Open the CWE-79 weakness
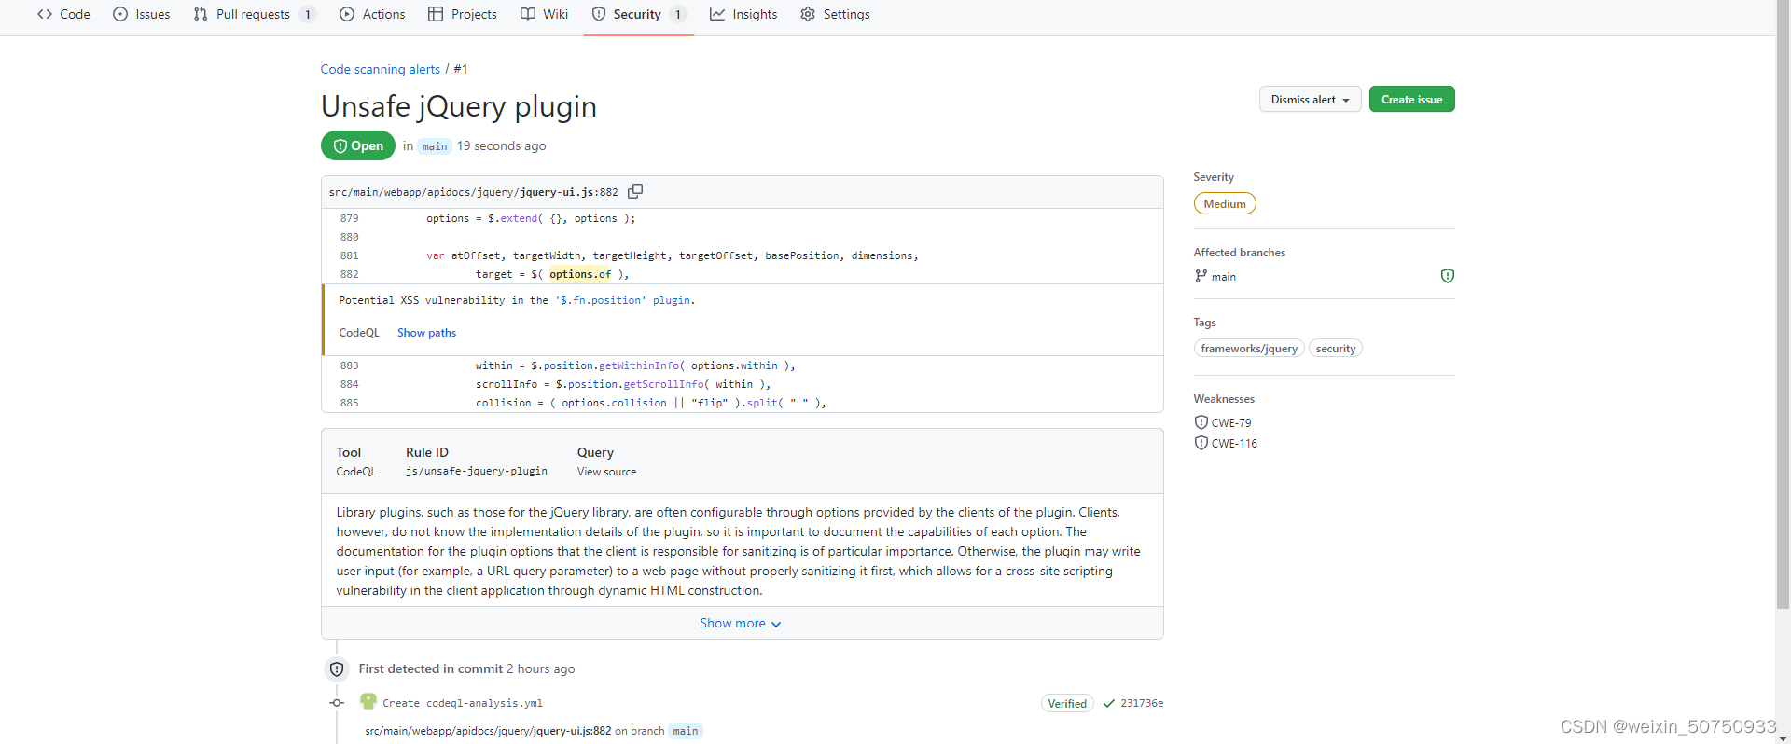1791x744 pixels. (x=1231, y=422)
